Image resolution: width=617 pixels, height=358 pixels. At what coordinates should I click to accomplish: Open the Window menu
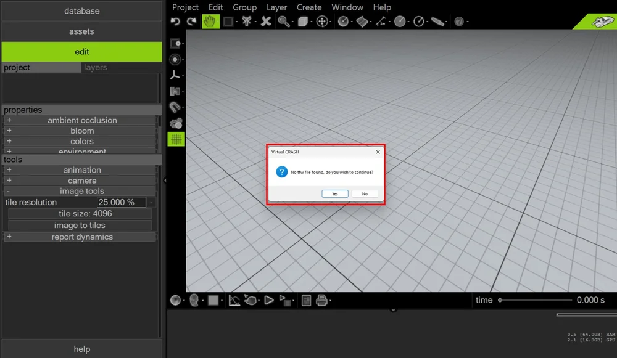coord(347,7)
